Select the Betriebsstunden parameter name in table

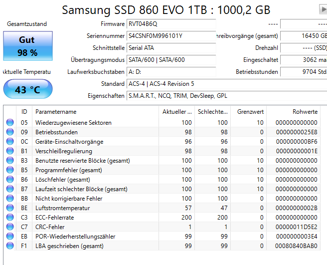[56, 132]
